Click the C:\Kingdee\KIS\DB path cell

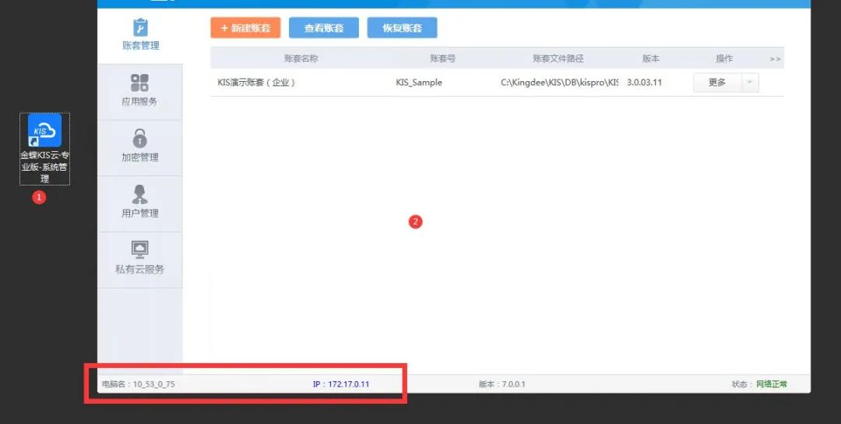click(559, 83)
